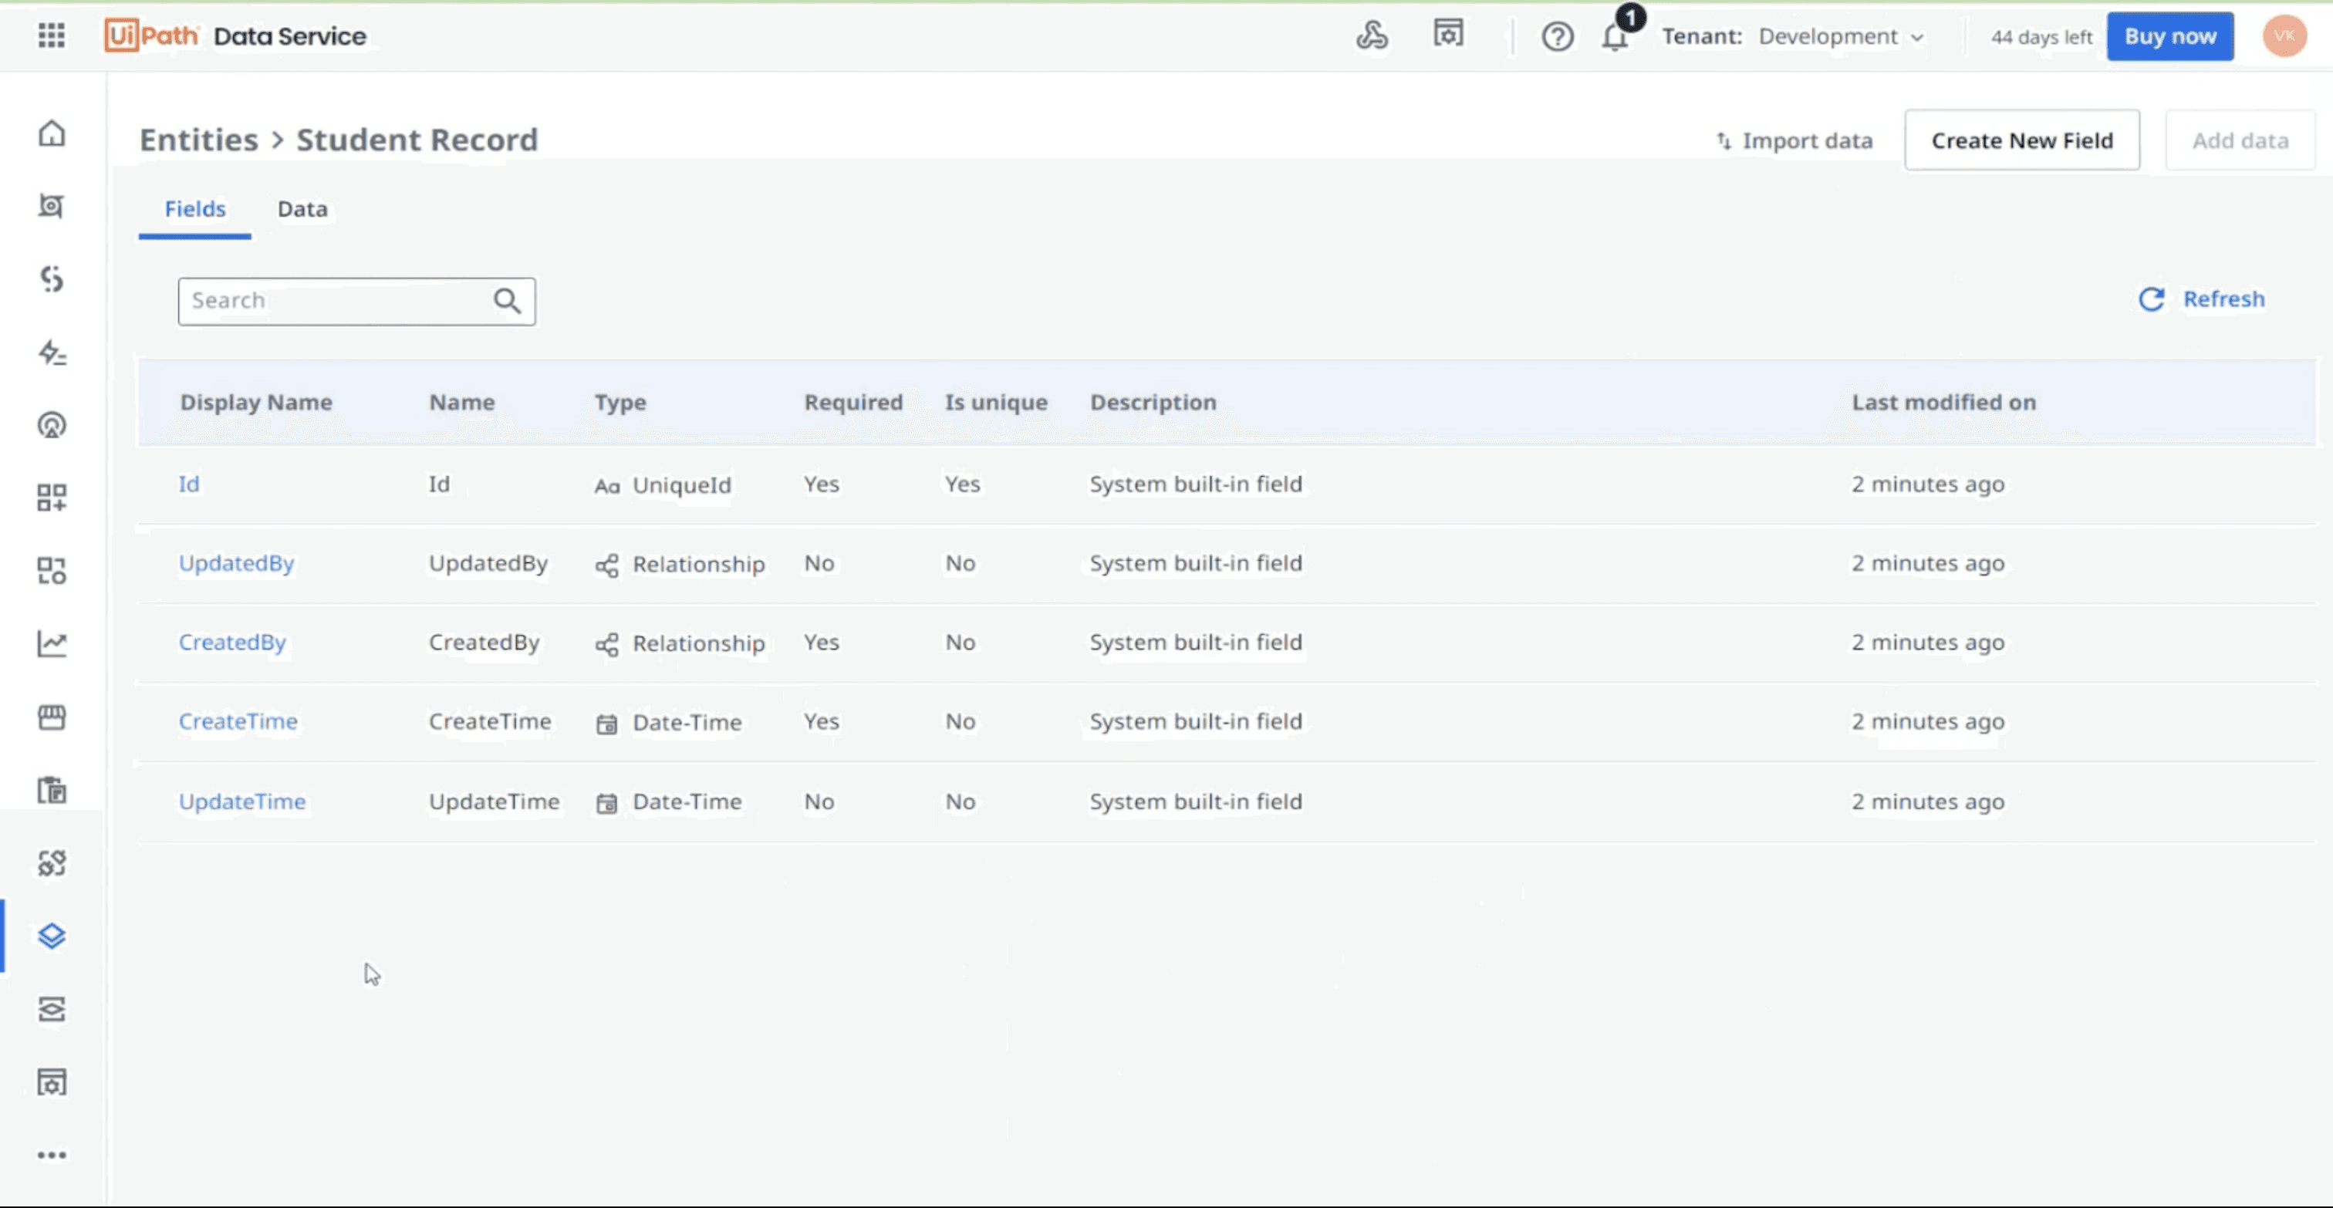
Task: Click the webhook icon in header
Action: pyautogui.click(x=1371, y=36)
